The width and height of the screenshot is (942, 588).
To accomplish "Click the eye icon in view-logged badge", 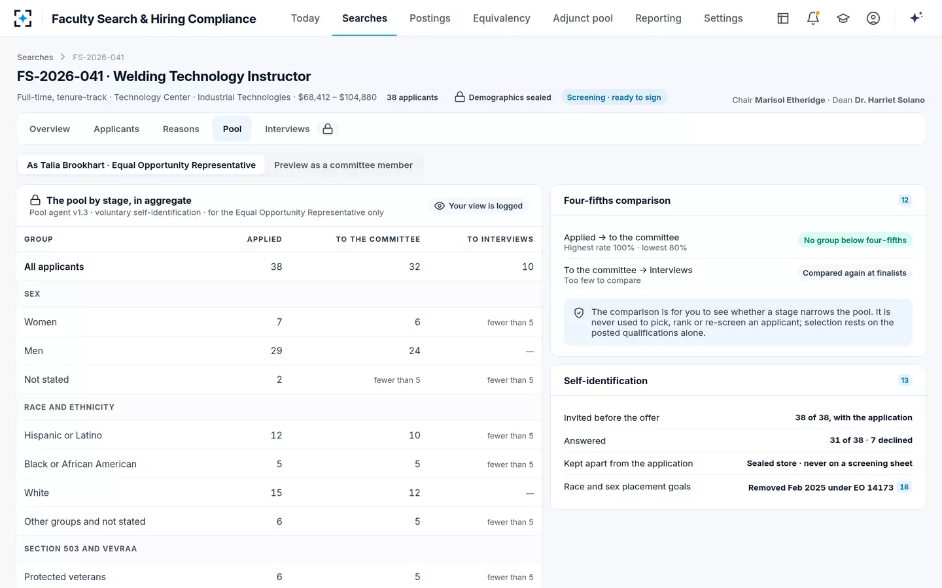I will coord(440,206).
